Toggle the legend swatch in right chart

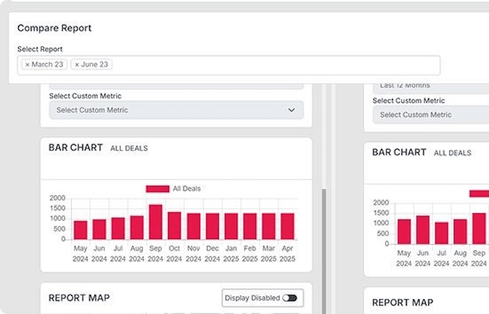point(479,194)
